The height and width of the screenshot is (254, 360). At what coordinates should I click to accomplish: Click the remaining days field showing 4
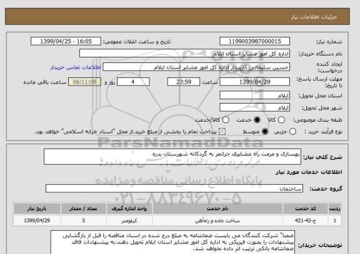pos(133,82)
